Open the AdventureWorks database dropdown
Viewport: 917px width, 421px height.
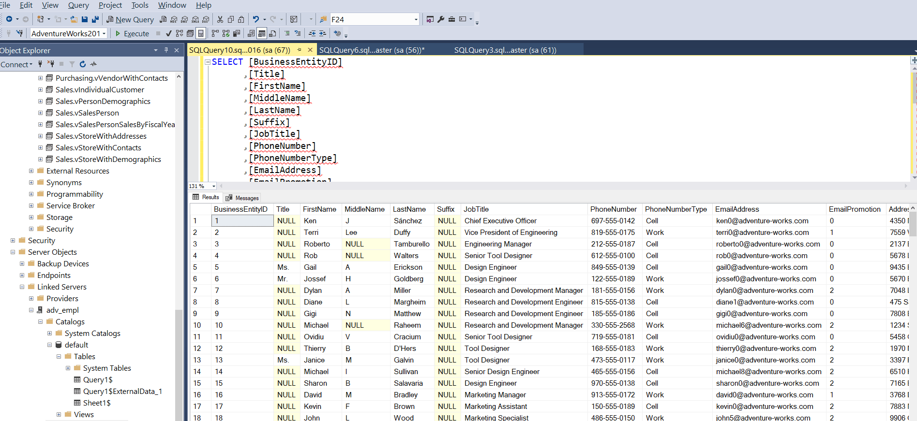click(104, 33)
